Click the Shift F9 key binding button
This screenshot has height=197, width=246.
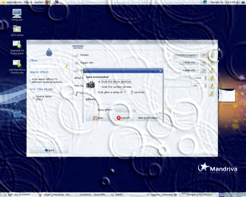coord(188,63)
